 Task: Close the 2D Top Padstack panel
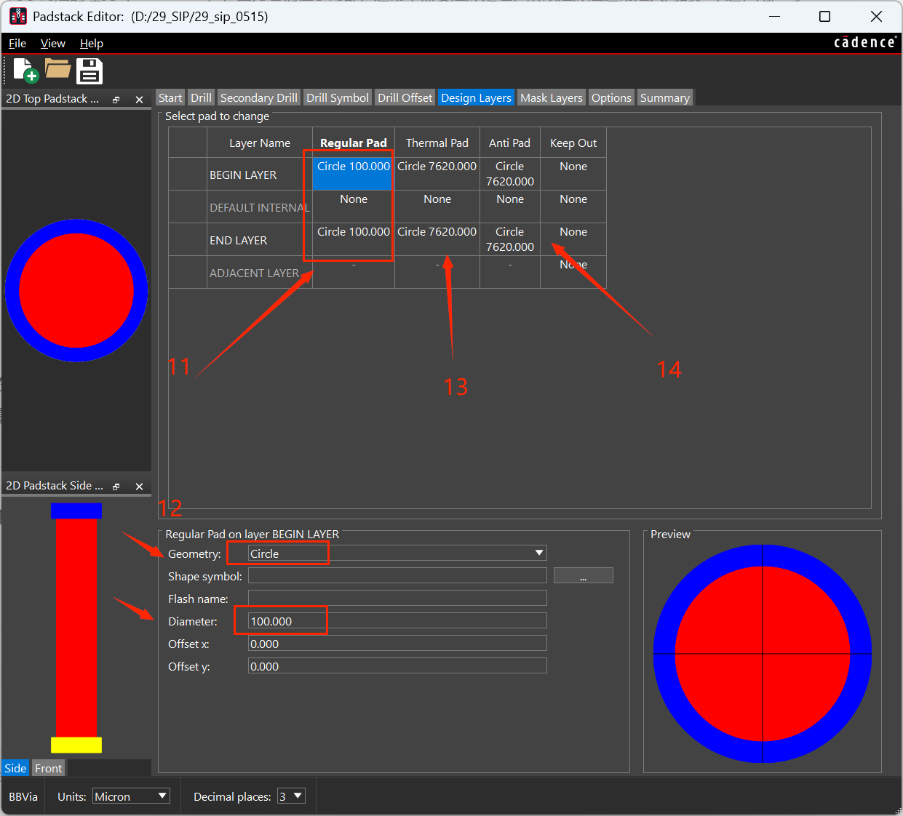[x=139, y=100]
